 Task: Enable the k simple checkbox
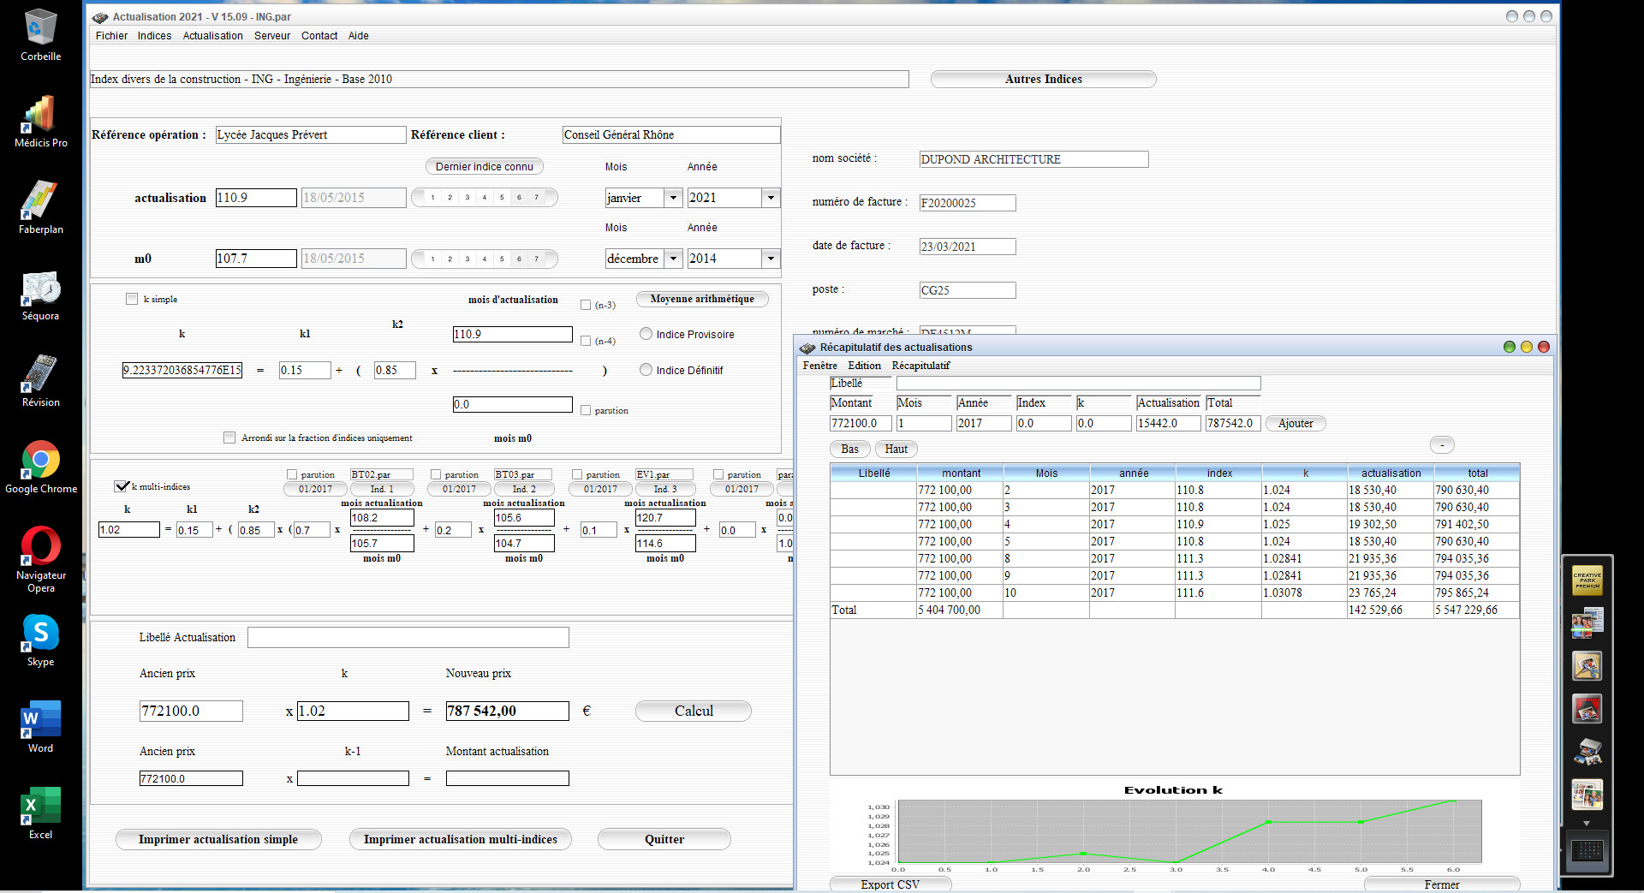tap(132, 299)
